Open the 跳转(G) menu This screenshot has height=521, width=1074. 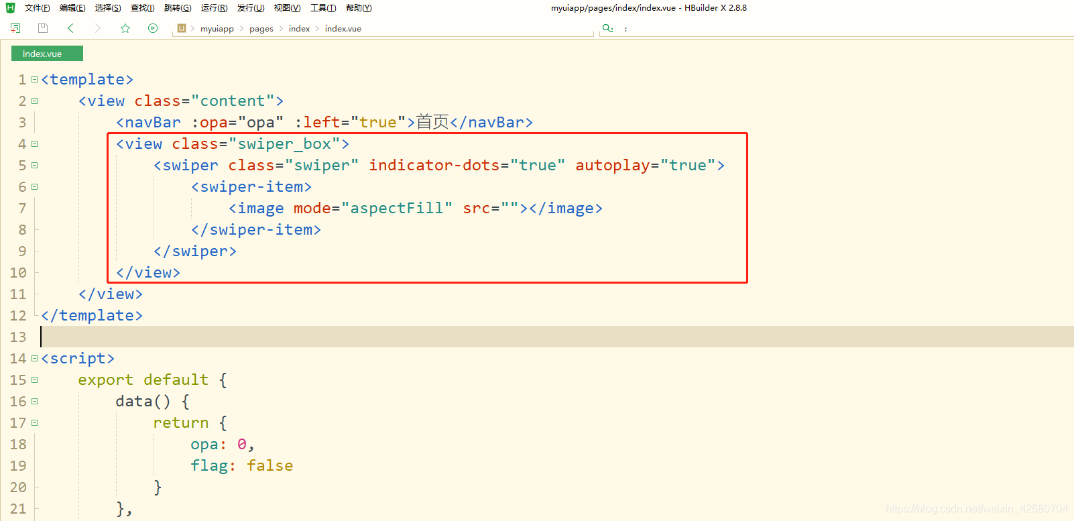[178, 8]
